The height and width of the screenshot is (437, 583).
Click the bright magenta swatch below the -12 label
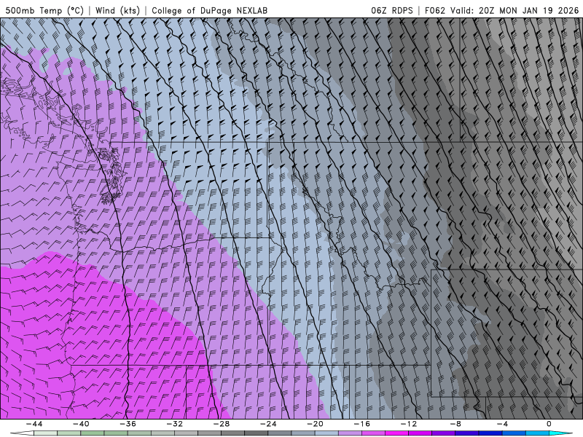pyautogui.click(x=396, y=433)
